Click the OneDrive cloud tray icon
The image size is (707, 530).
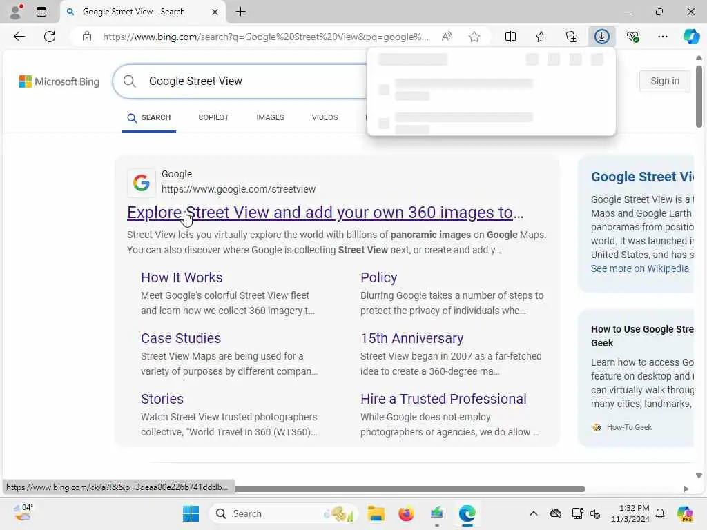pos(556,513)
